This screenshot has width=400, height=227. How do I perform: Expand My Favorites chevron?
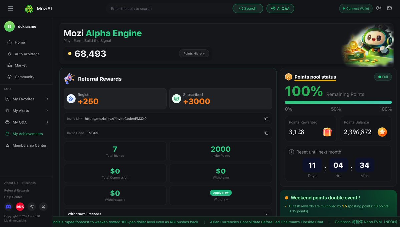[47, 99]
